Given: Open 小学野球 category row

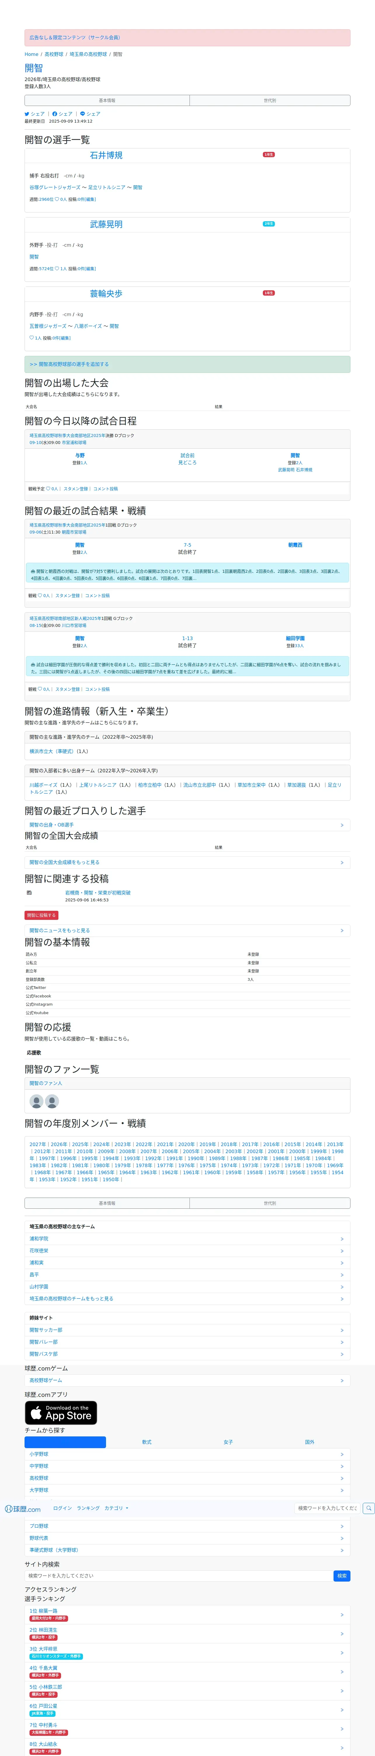Looking at the screenshot, I should [187, 1454].
